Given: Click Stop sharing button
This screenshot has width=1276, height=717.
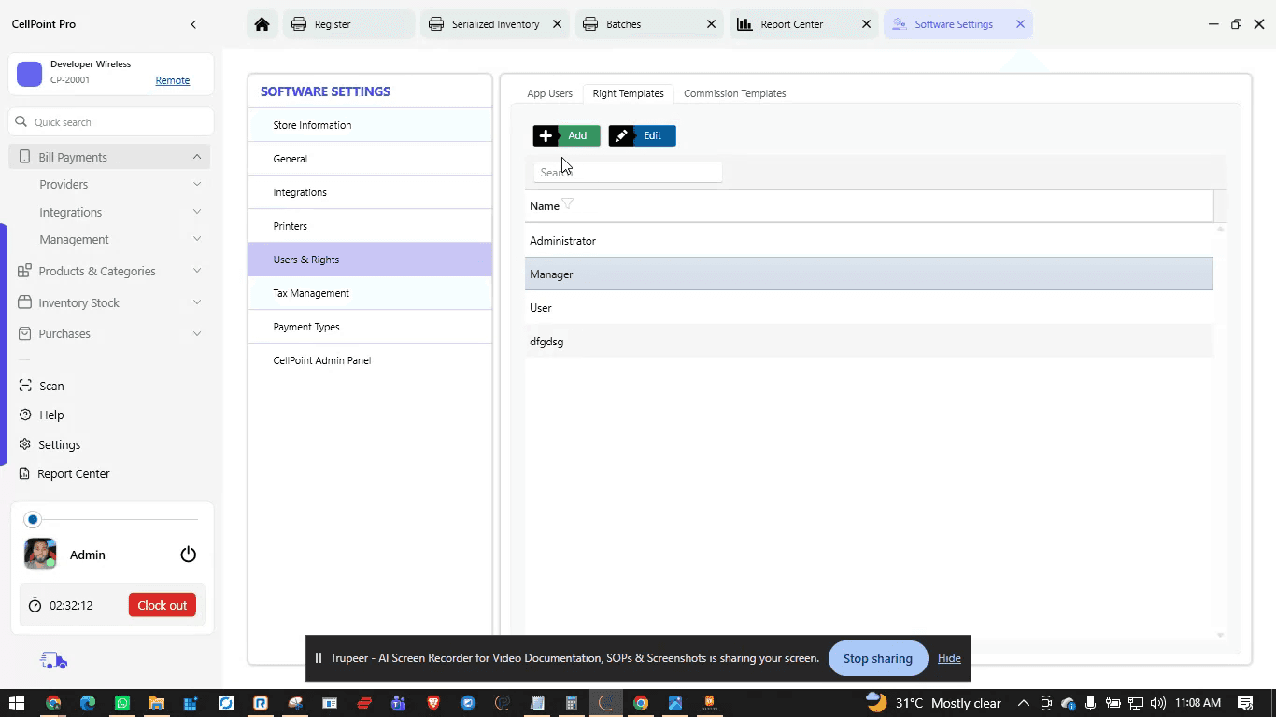Looking at the screenshot, I should 877,658.
